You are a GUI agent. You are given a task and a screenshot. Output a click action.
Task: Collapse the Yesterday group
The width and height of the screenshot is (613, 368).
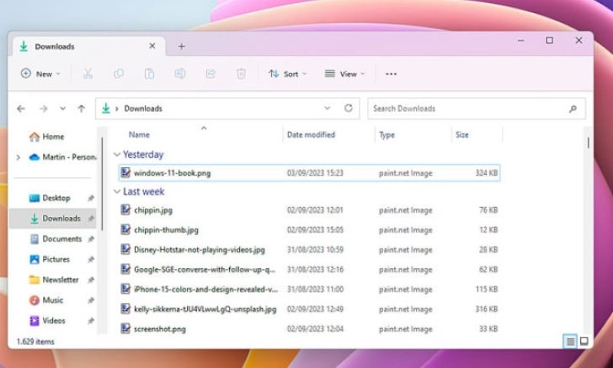tap(116, 155)
